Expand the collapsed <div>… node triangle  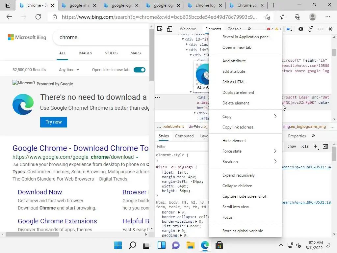click(x=194, y=113)
